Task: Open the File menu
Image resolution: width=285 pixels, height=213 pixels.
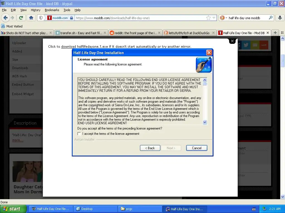Action: 4,10
